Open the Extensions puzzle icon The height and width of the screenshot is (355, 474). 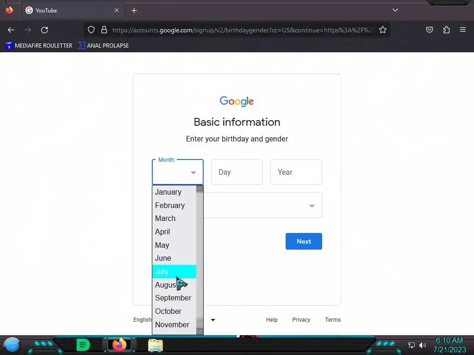click(x=446, y=30)
